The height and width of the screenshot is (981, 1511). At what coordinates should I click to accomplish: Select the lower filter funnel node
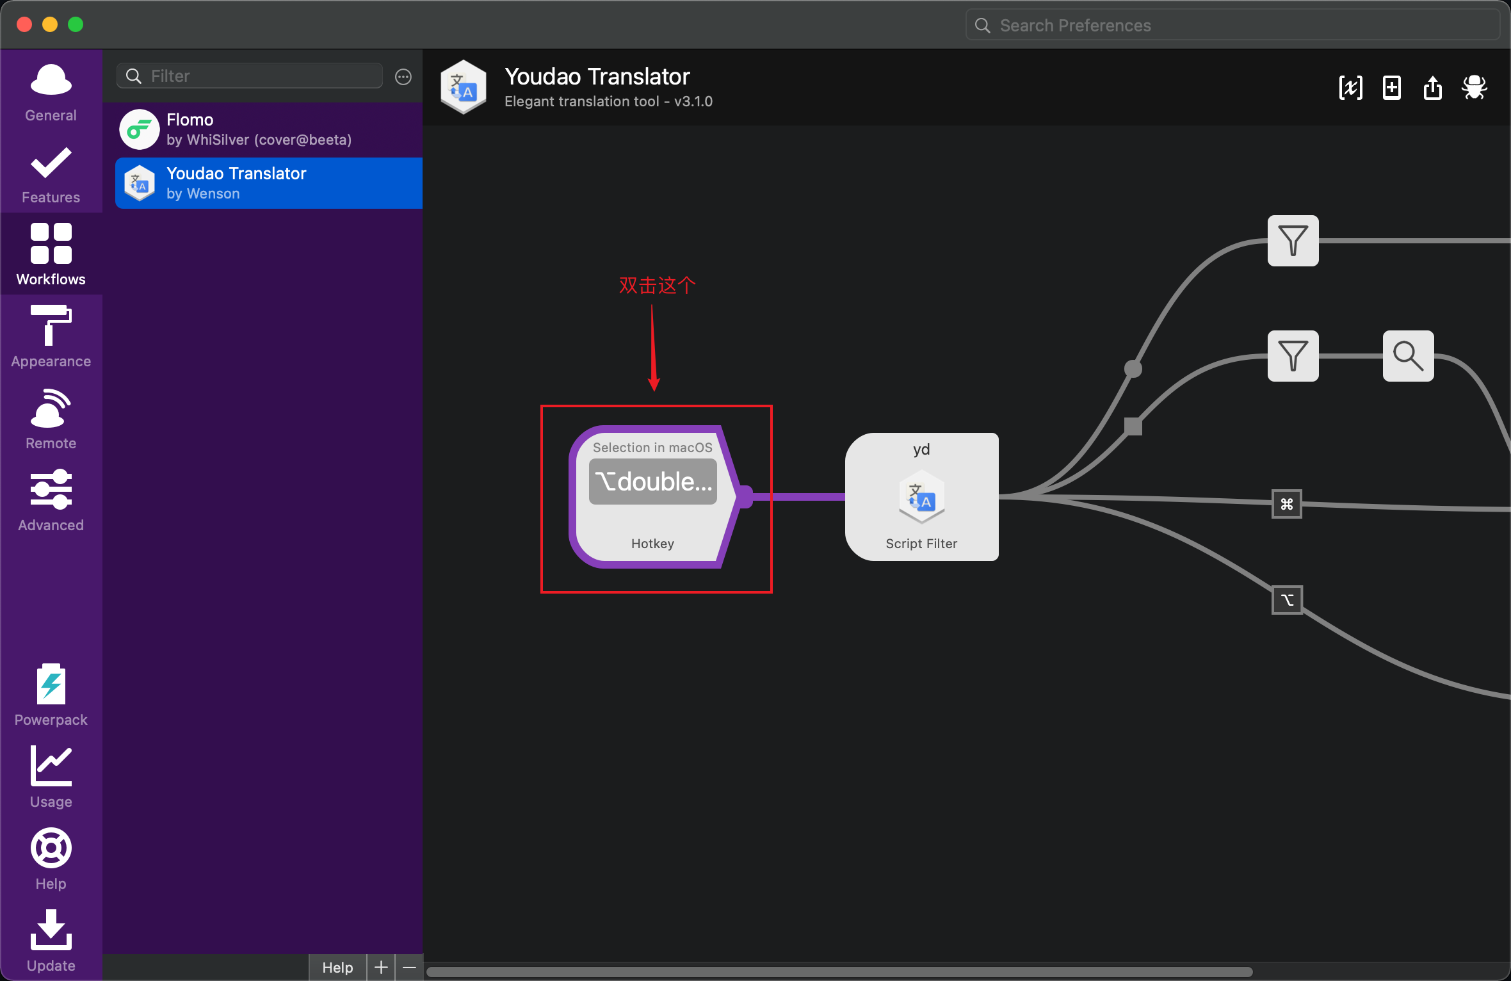(1293, 356)
